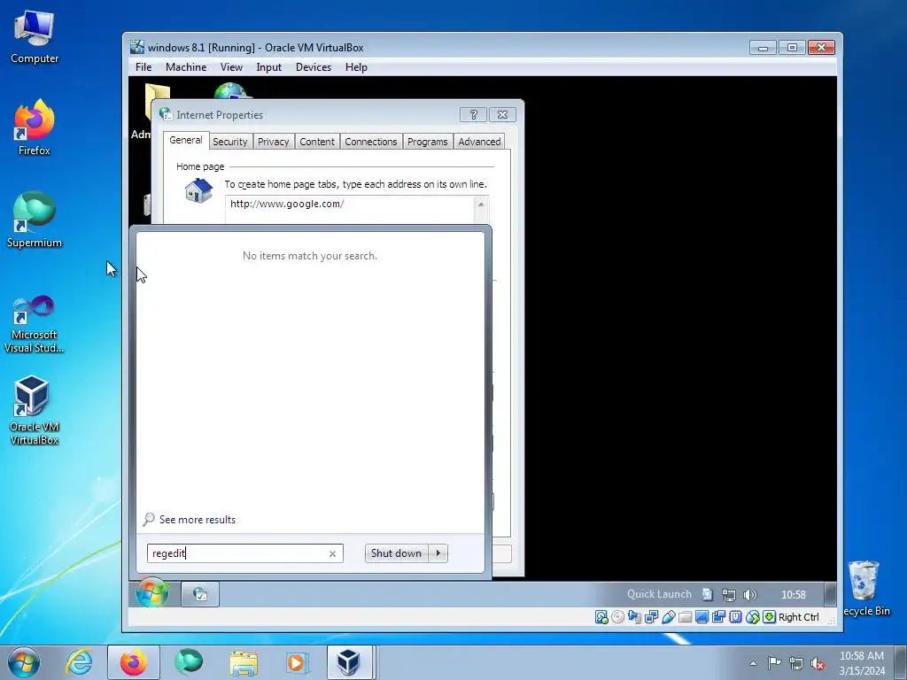Click the Internet Properties taskbar button in guest

pos(200,594)
